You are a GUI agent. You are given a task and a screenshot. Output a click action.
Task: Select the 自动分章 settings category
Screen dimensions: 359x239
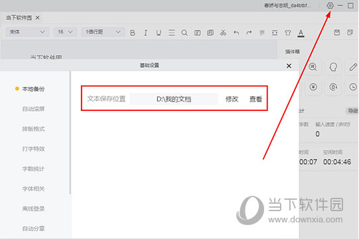click(x=33, y=228)
